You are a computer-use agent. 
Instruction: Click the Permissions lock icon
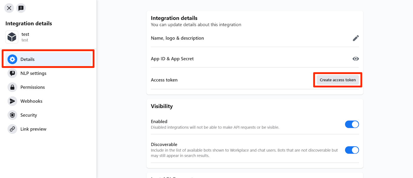(12, 87)
